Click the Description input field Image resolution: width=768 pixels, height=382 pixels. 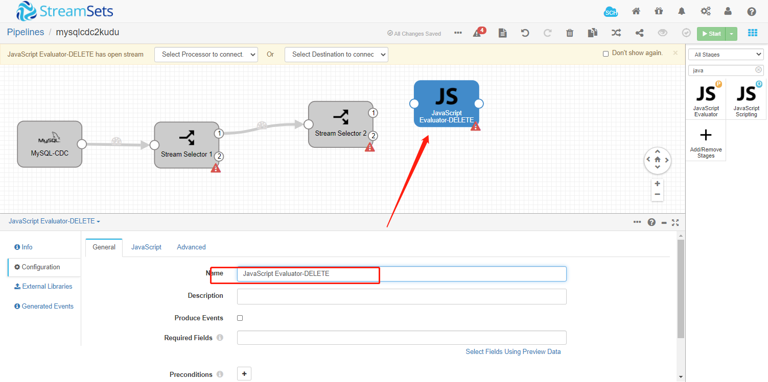click(402, 296)
